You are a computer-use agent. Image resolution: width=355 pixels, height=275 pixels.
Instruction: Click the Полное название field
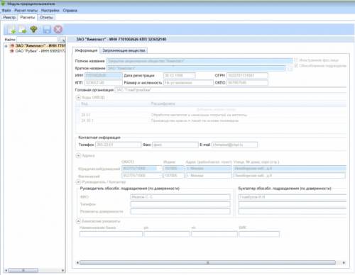coord(200,61)
